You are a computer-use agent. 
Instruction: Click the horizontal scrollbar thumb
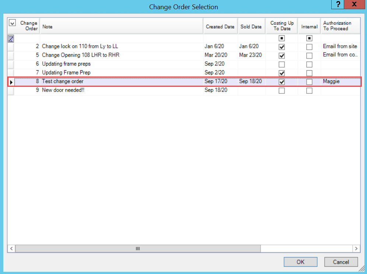(x=138, y=249)
